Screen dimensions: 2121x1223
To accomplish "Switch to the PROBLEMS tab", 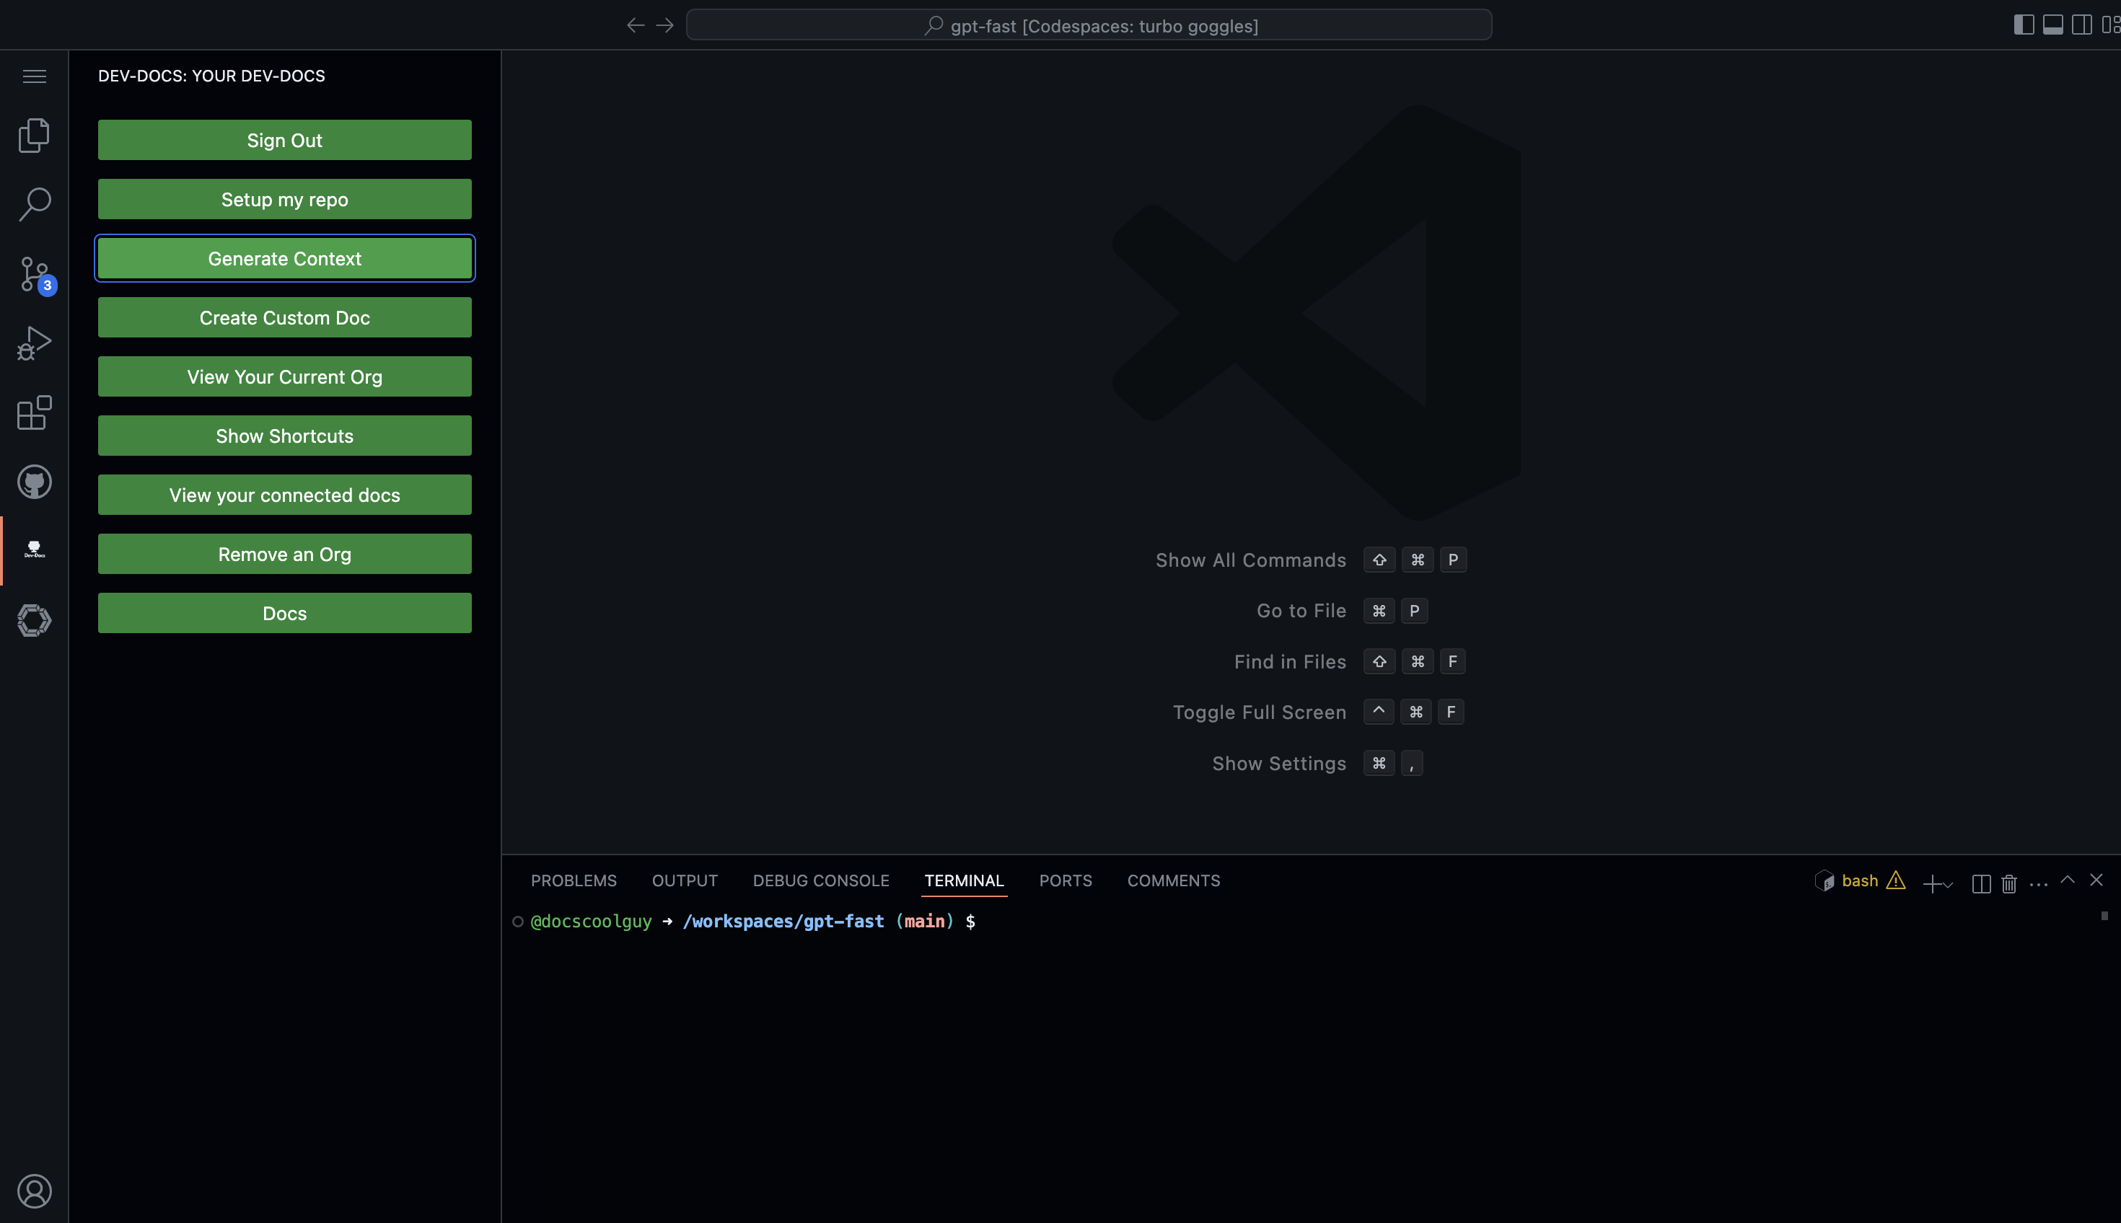I will tap(573, 880).
